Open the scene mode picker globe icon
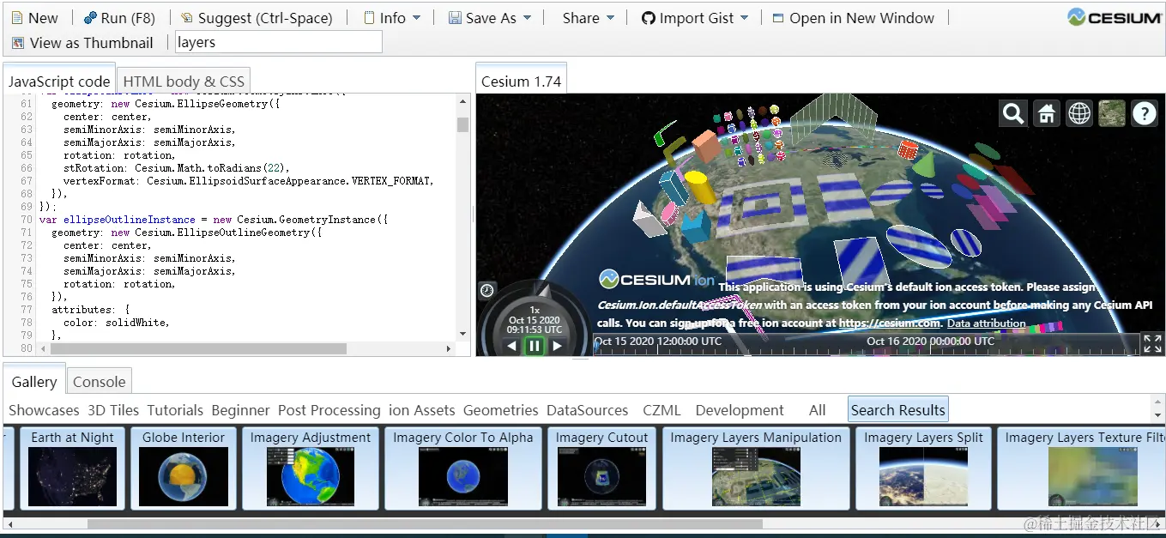This screenshot has height=538, width=1166. click(x=1078, y=113)
